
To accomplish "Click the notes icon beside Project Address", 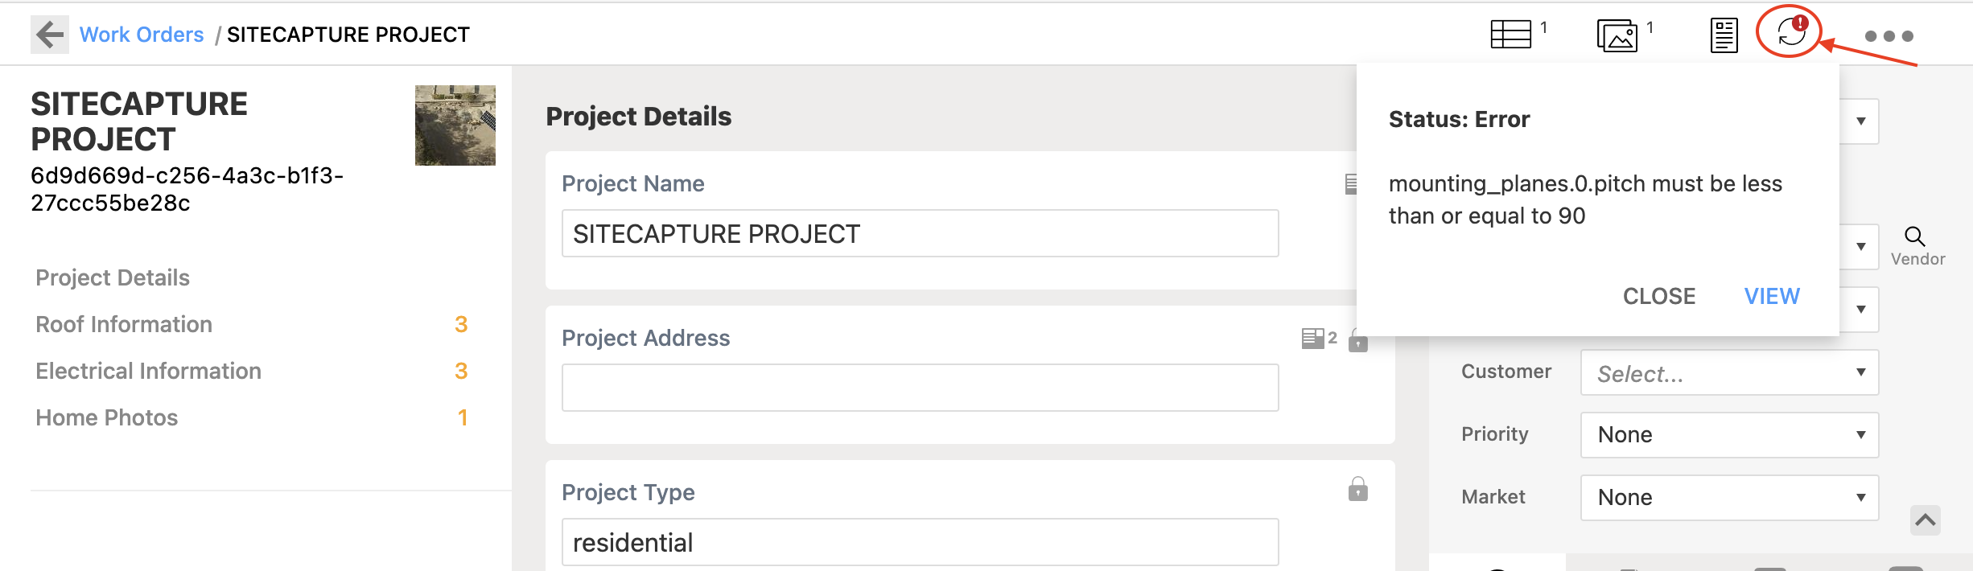I will (1313, 338).
